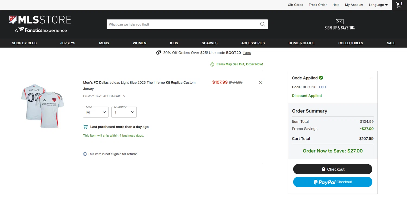
Task: Click the $107.99 sale price
Action: tap(220, 82)
